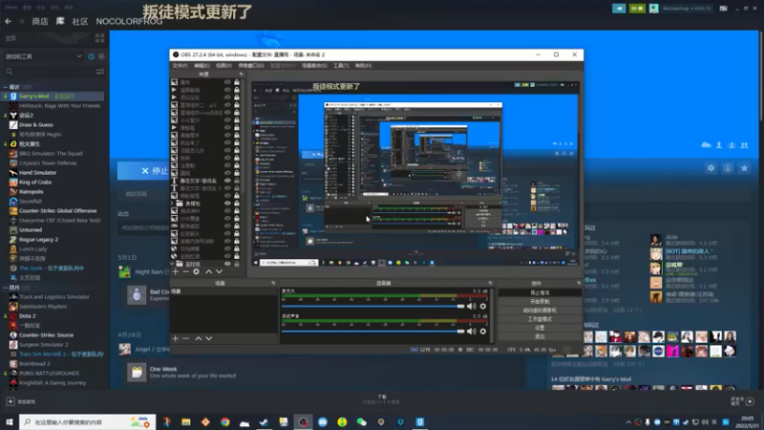Viewport: 764px width, 430px height.
Task: Favorite Garry's Mod with star icon
Action: pos(744,168)
